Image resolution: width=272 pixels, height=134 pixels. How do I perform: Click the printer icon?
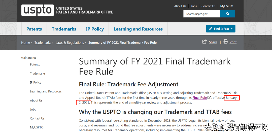pos(226,42)
